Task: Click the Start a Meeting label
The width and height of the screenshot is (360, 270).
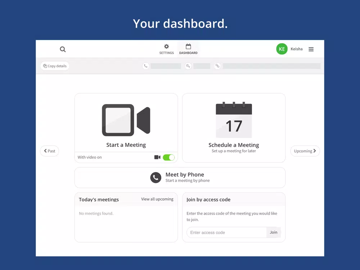Action: coord(126,145)
